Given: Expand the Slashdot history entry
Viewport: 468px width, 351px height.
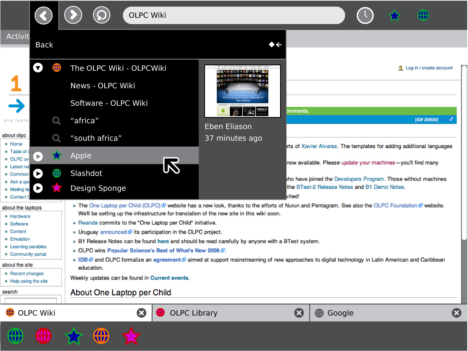Looking at the screenshot, I should (x=38, y=173).
